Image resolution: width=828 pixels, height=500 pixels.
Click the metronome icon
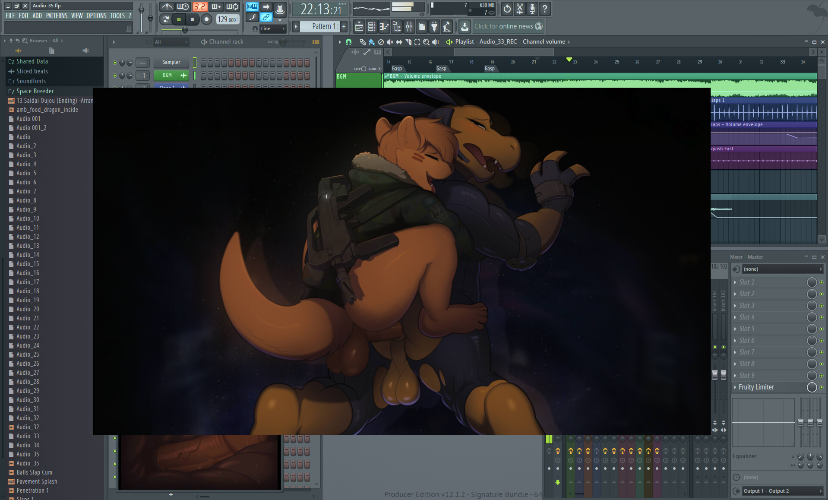tap(167, 7)
